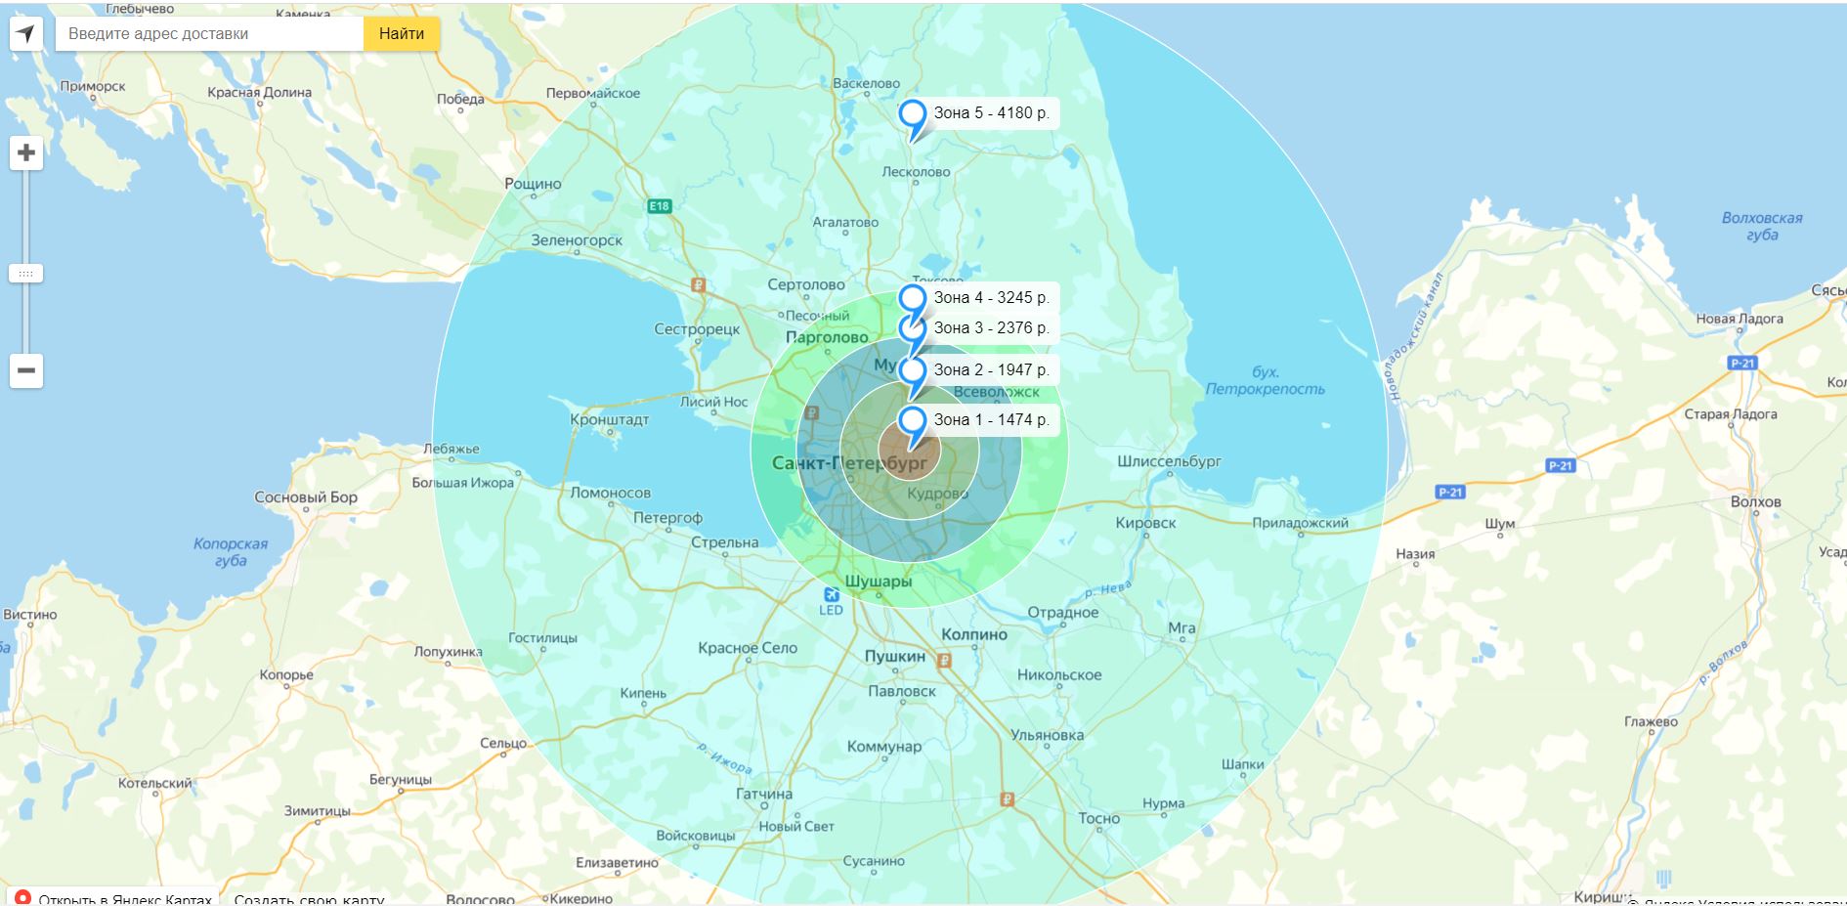Select the Зона 3 - 2376 р. label
This screenshot has width=1847, height=906.
991,328
